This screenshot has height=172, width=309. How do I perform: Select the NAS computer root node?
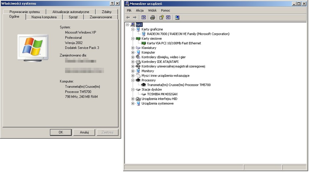pyautogui.click(x=139, y=25)
